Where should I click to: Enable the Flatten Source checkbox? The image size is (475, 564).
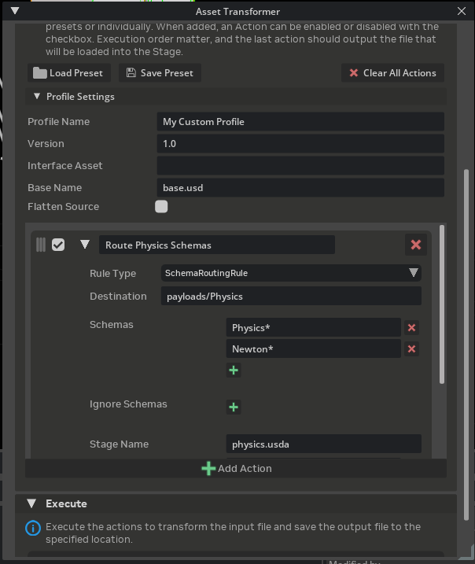[x=161, y=207]
